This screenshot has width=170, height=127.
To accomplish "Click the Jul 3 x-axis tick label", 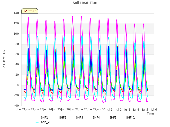I will [x=127, y=110].
